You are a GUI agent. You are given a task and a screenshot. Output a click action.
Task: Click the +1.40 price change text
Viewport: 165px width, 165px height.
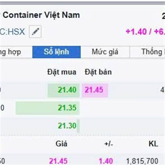click(136, 32)
